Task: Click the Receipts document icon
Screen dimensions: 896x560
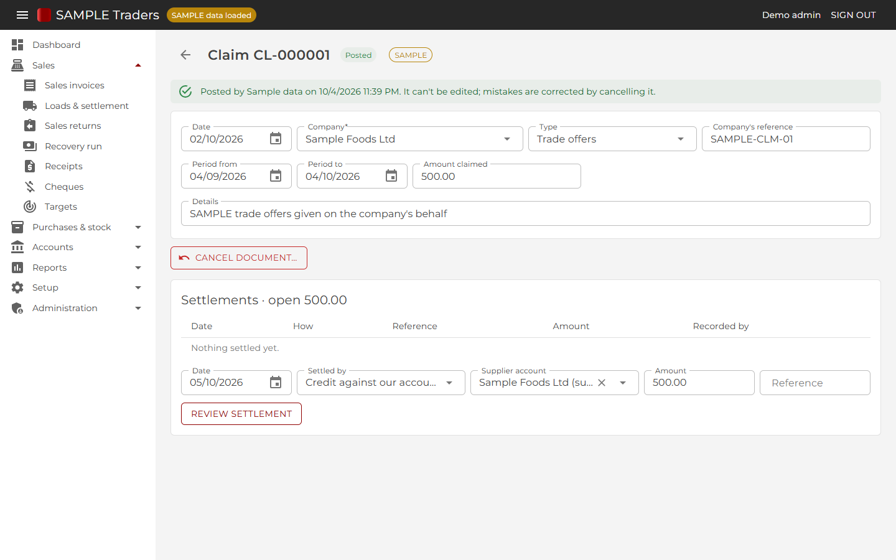Action: pyautogui.click(x=30, y=166)
